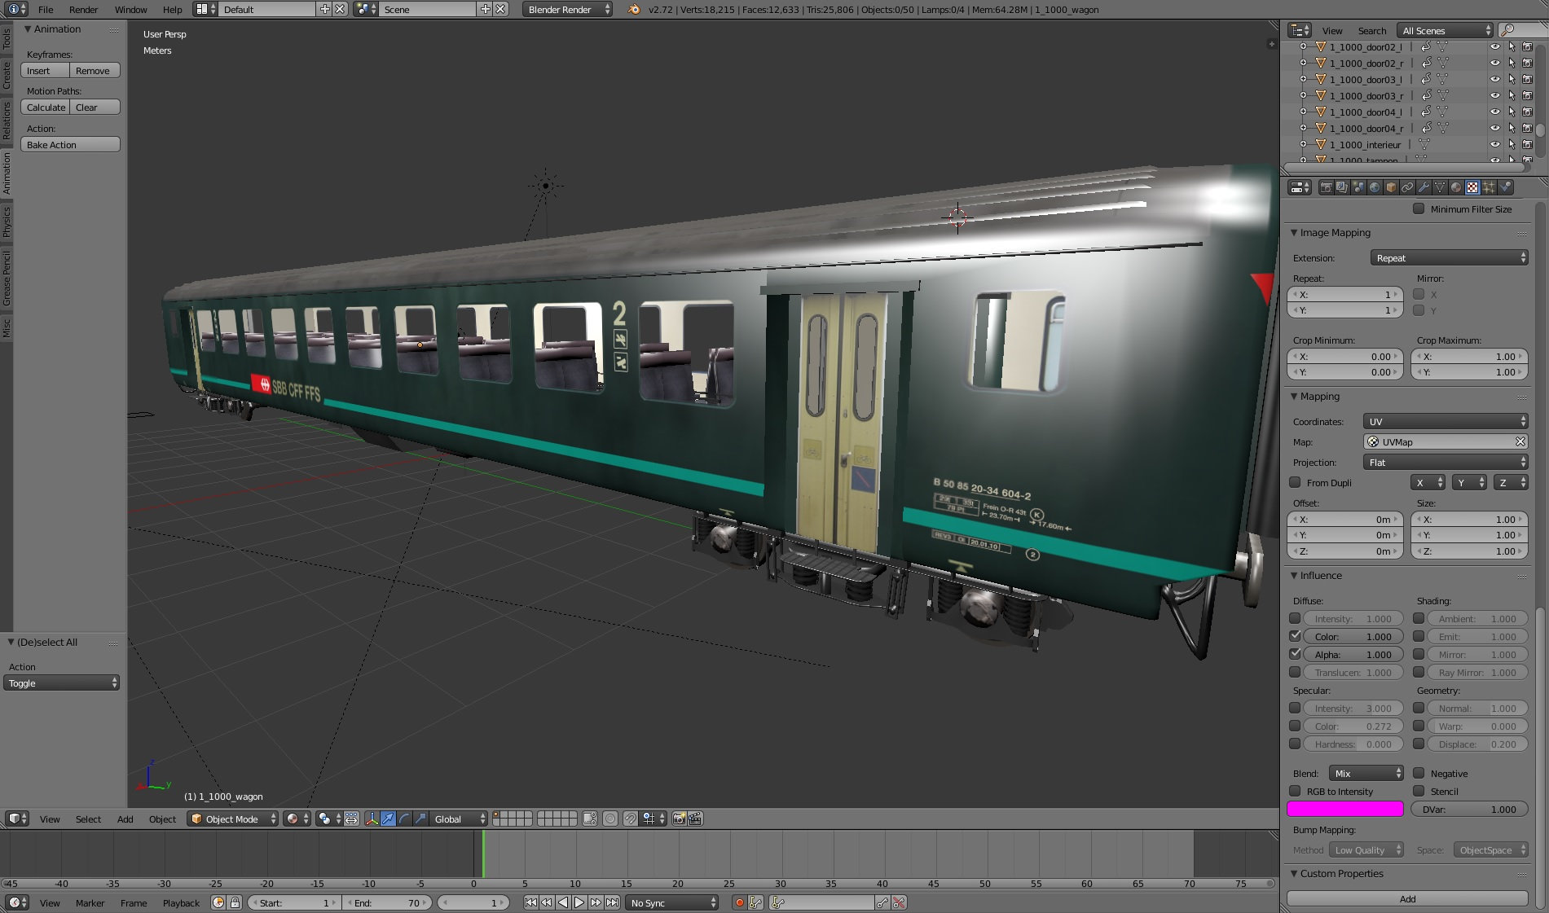Hide 1_1000_door02_l with its eye icon
Viewport: 1549px width, 913px height.
coord(1495,46)
